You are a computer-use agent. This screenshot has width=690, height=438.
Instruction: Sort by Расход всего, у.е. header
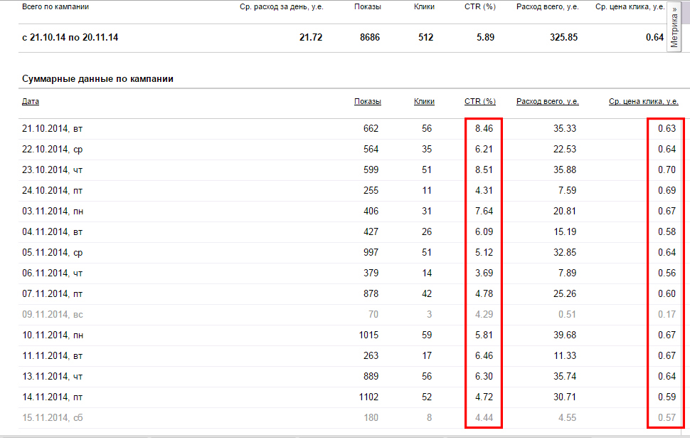tap(547, 102)
